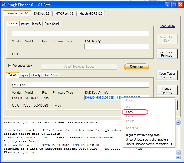Screen dimensions: 184x163
Task: Click the Target OSIG PLDS text
Action: pyautogui.click(x=27, y=105)
